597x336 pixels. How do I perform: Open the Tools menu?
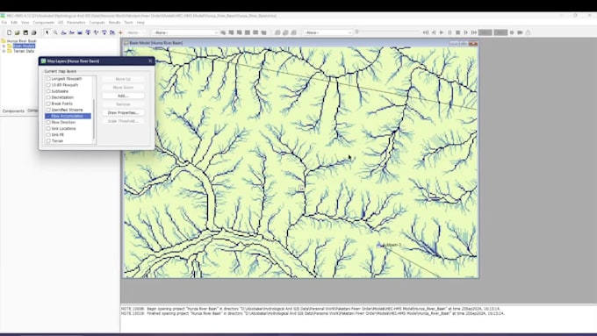pos(128,23)
